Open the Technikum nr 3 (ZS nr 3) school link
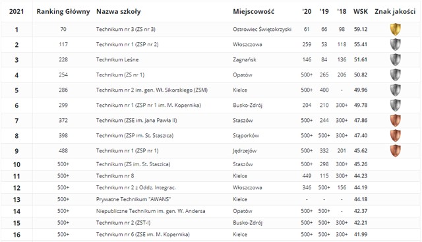Viewport: 422px width, 242px height. coord(126,29)
